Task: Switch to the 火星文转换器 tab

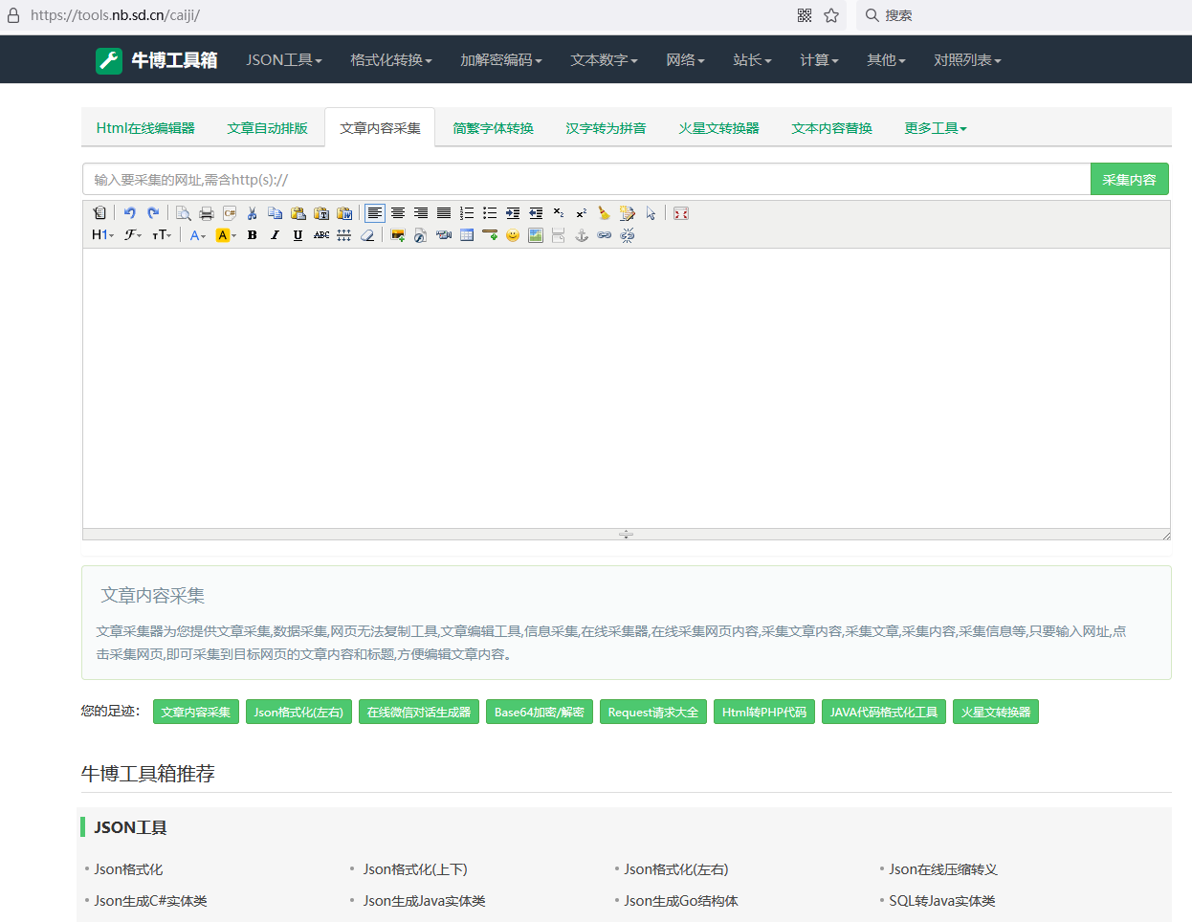Action: 718,128
